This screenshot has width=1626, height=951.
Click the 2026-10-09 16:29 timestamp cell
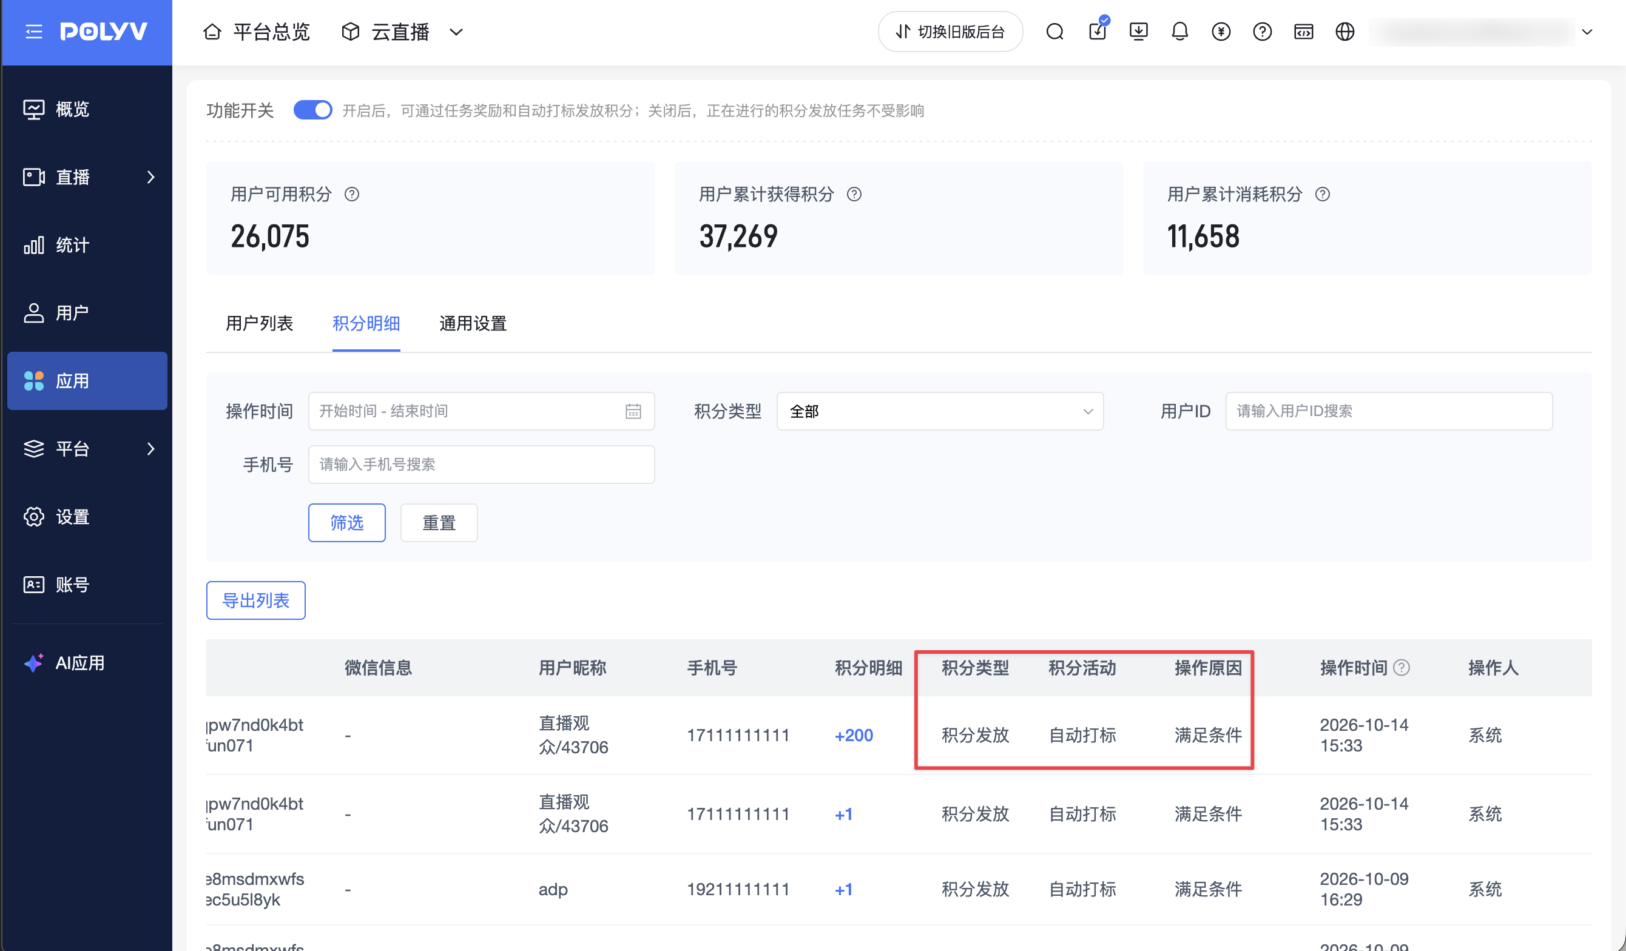click(x=1364, y=889)
